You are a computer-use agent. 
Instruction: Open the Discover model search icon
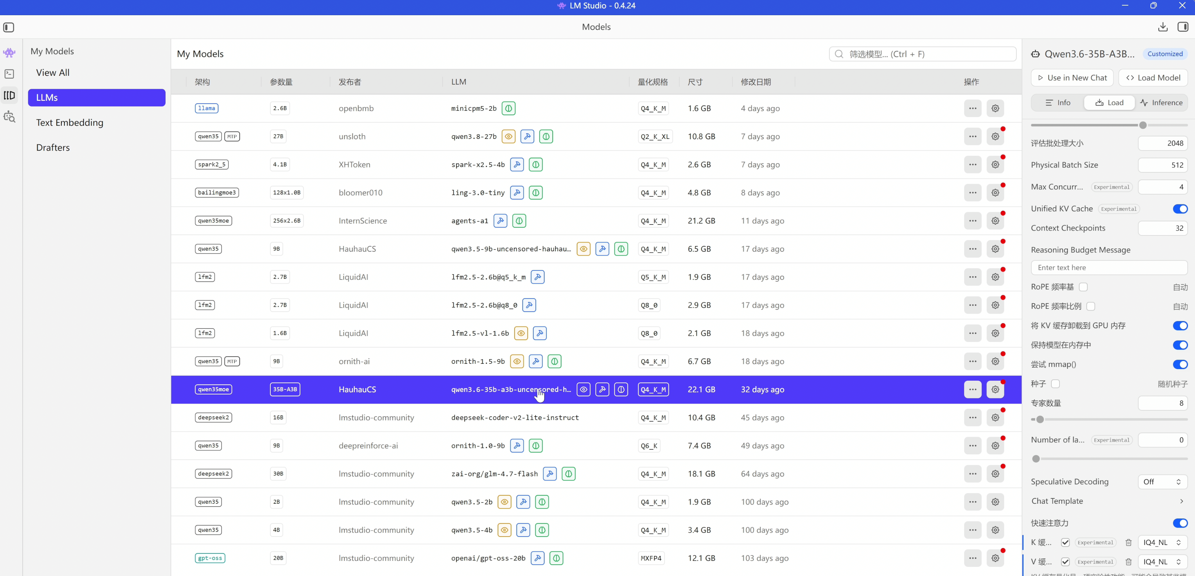9,117
